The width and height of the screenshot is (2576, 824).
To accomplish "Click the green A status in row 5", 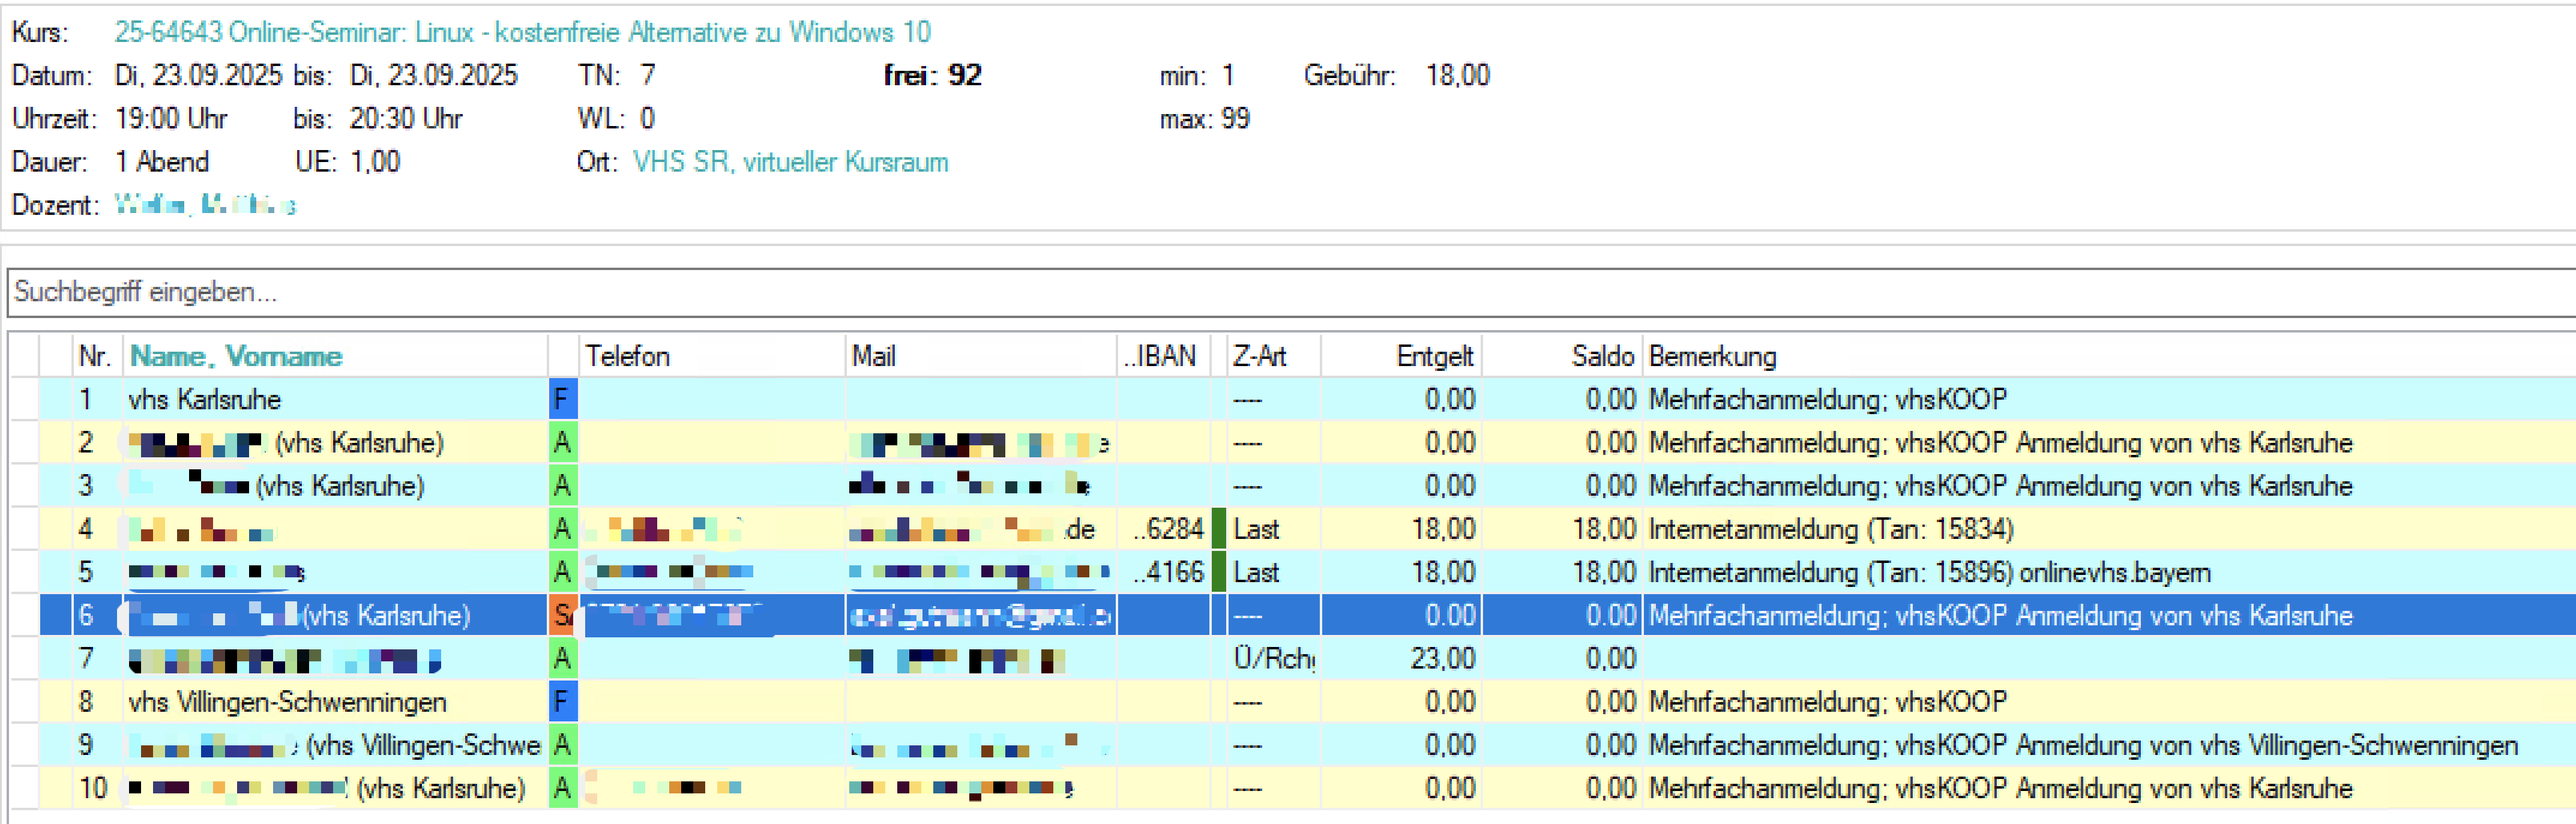I will point(562,572).
